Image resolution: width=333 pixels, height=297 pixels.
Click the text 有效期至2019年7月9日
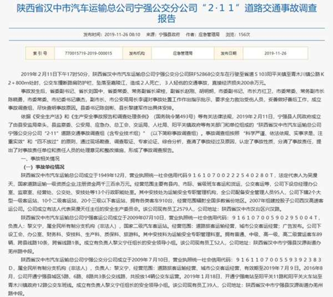(x=273, y=268)
